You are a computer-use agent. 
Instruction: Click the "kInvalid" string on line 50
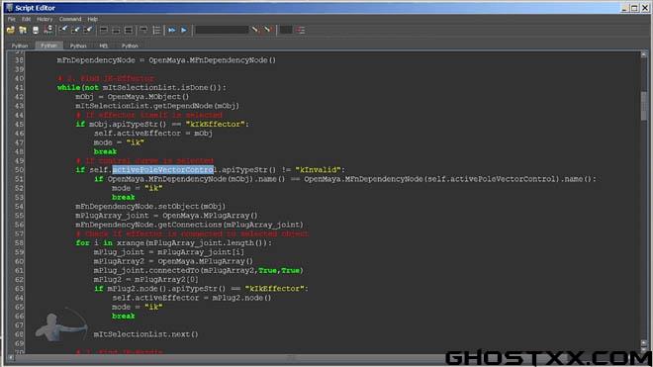[x=318, y=170]
